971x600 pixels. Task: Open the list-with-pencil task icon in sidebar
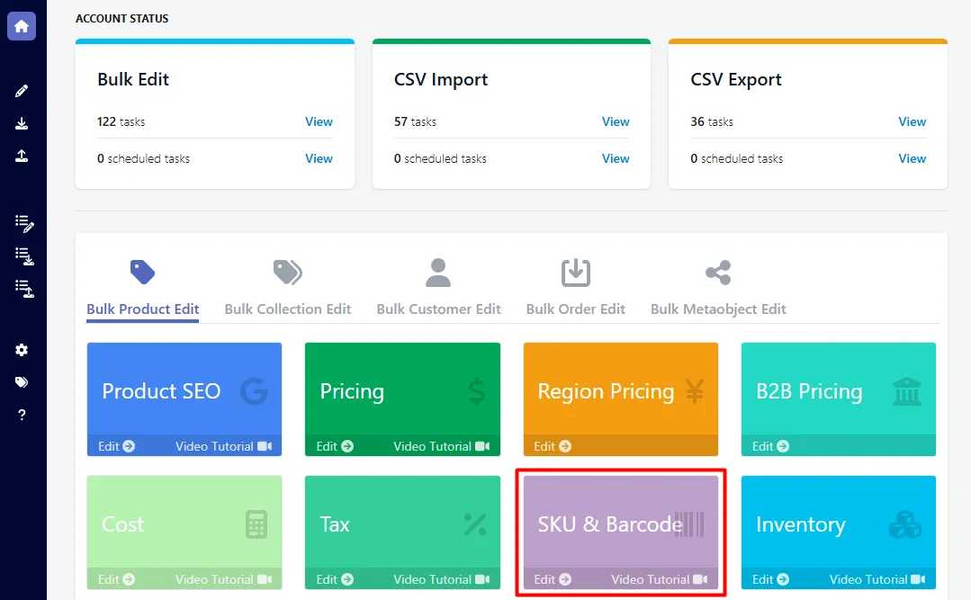tap(24, 223)
